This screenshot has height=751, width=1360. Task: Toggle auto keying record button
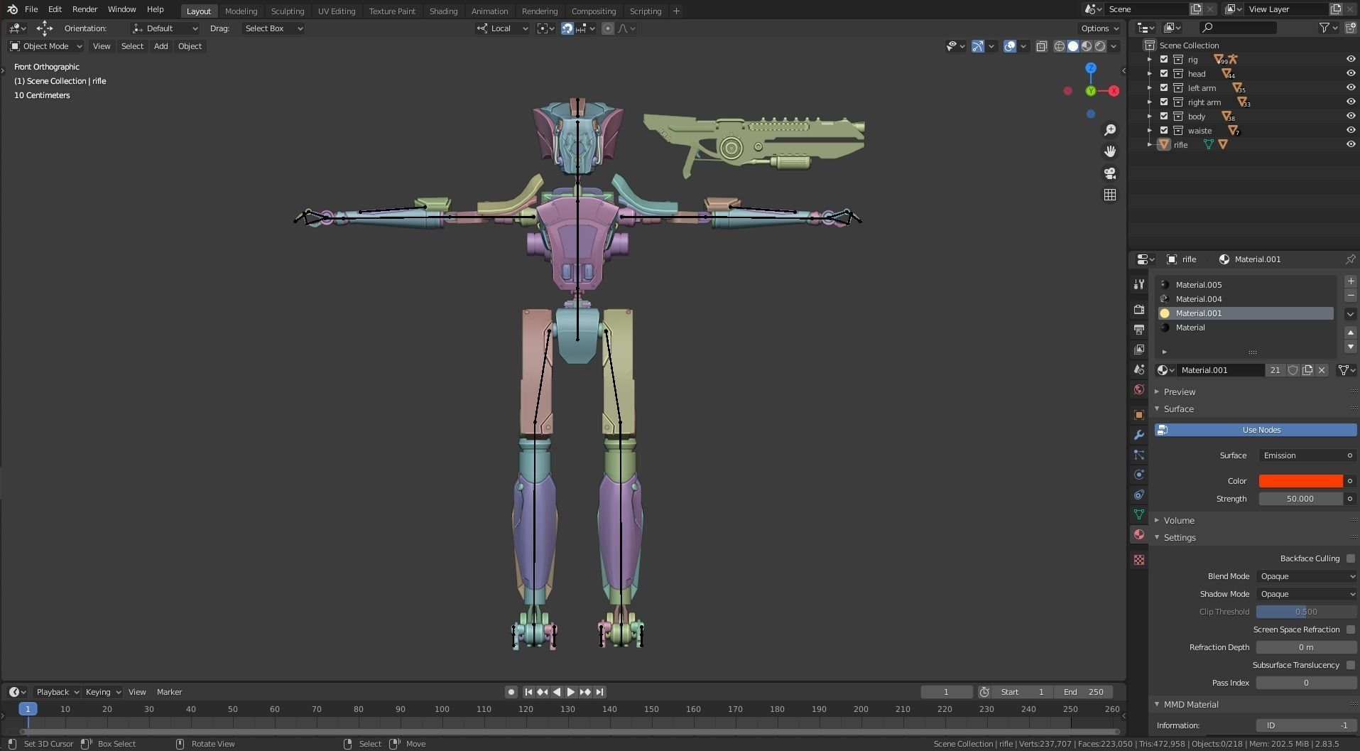(511, 692)
